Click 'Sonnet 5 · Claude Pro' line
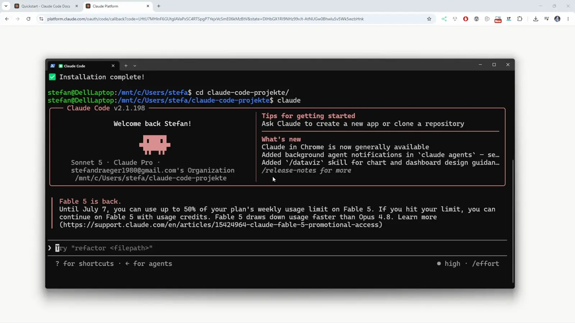The height and width of the screenshot is (323, 575). point(115,163)
